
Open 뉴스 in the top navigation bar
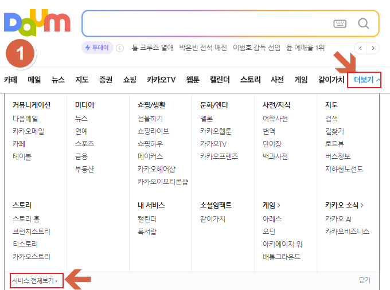pyautogui.click(x=58, y=80)
